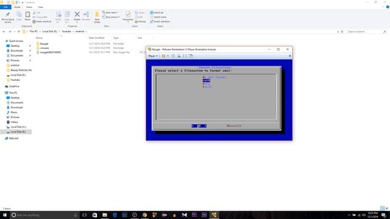This screenshot has width=390, height=219.
Task: Click 'Youtube' in address breadcrumb
Action: pos(66,32)
